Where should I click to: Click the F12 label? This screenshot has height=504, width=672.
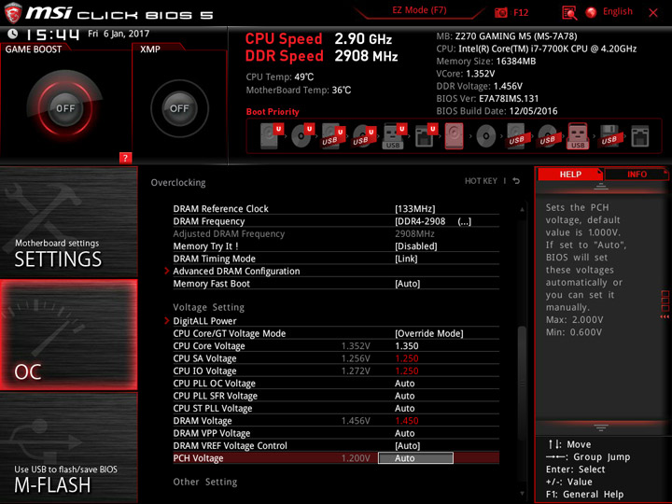521,12
